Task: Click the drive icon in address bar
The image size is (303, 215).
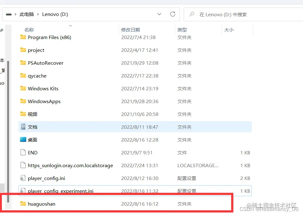Action: coord(9,14)
